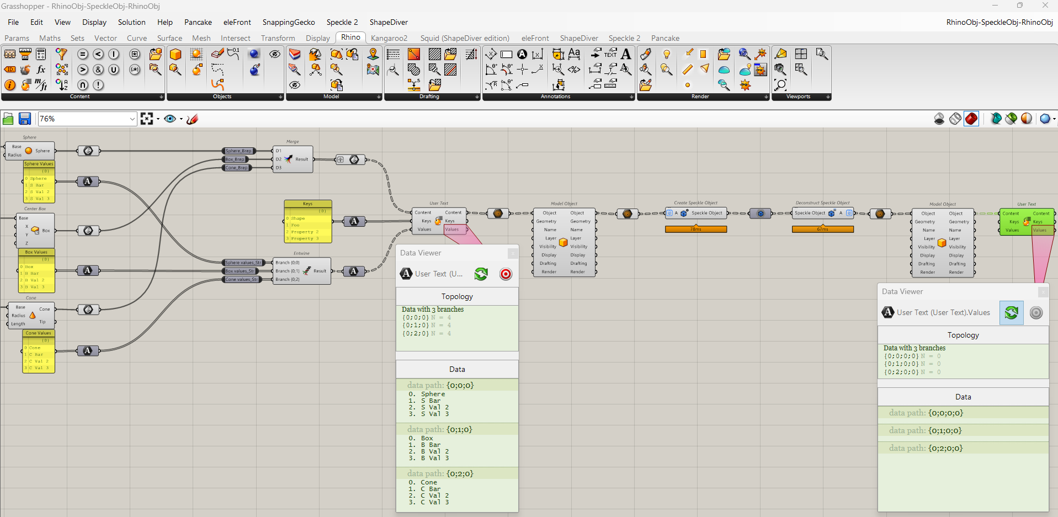Select the funnel filter component icon
Screen dimensions: 1058x517
coord(62,54)
